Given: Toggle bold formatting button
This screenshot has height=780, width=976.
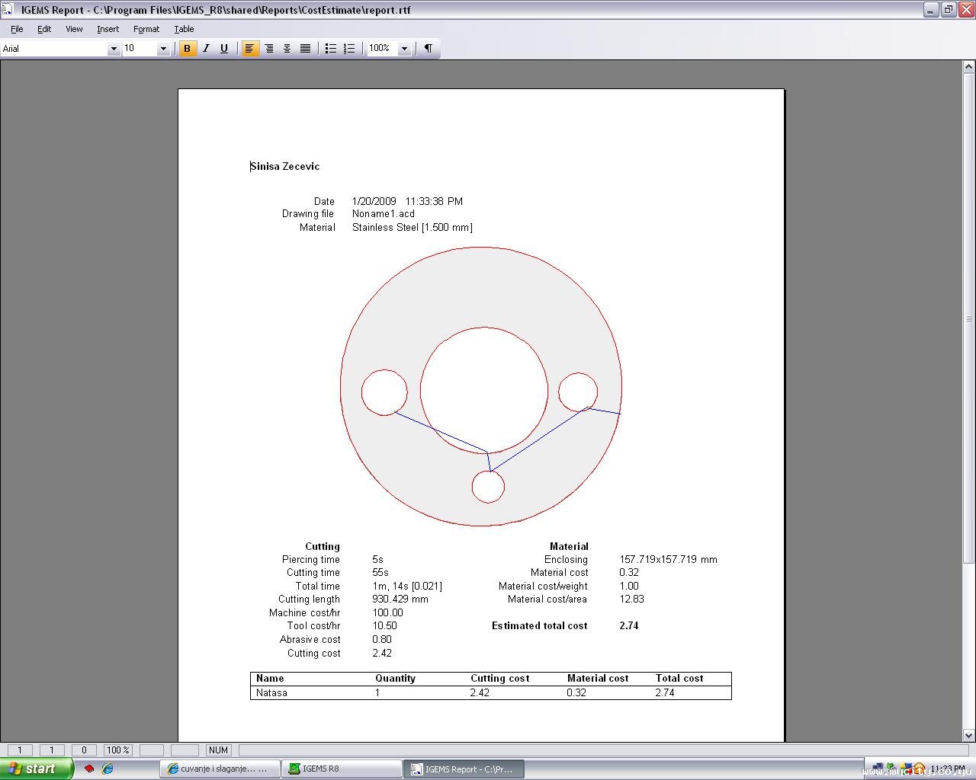Looking at the screenshot, I should [187, 49].
